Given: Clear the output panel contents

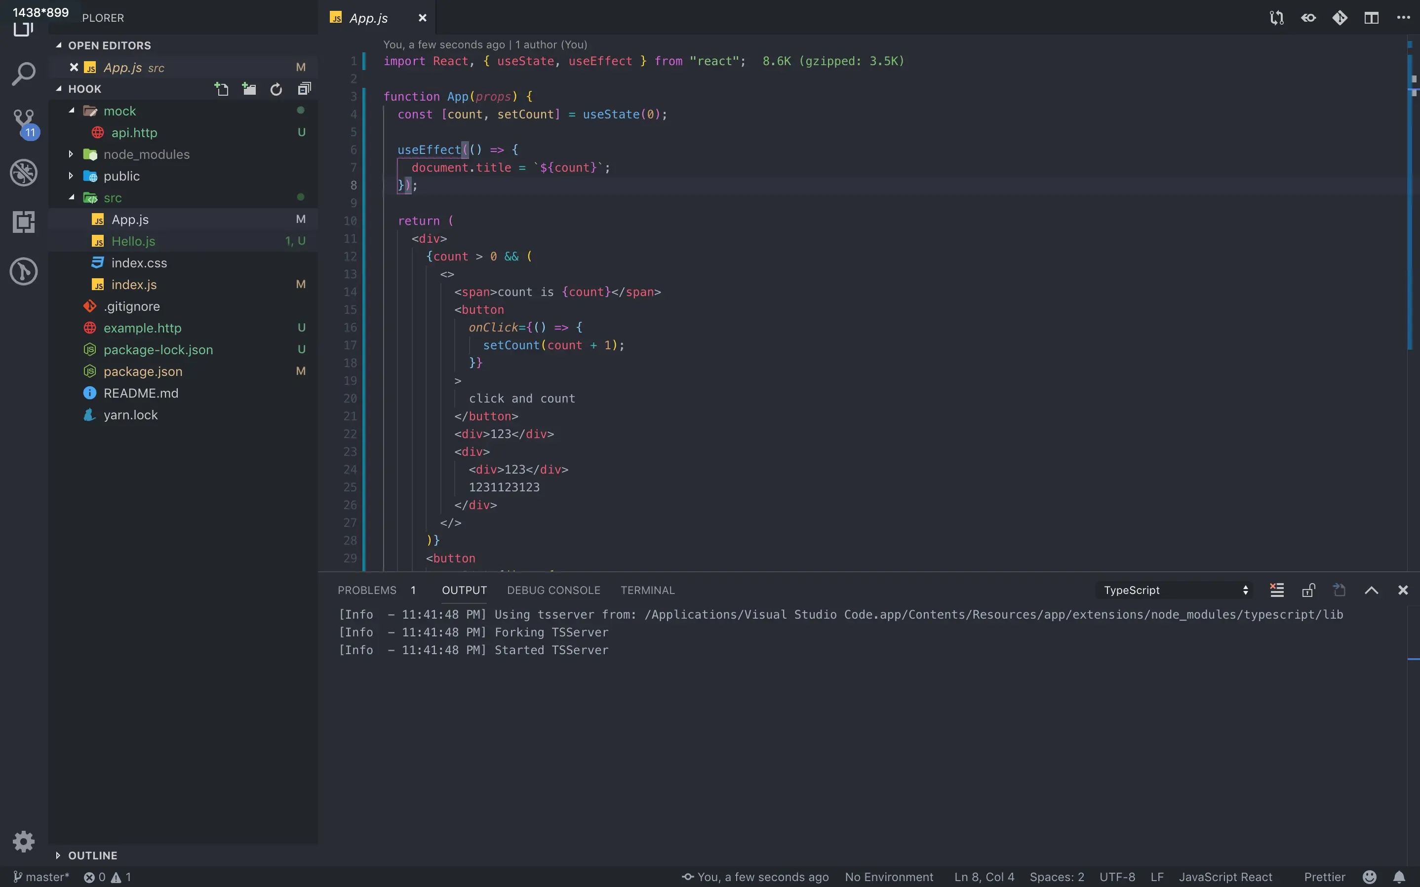Looking at the screenshot, I should click(1277, 590).
